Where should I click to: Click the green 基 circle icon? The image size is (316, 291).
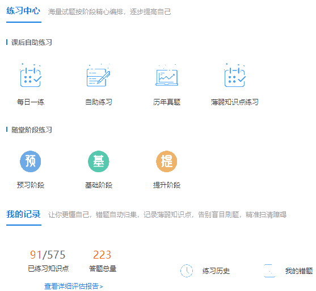click(99, 161)
